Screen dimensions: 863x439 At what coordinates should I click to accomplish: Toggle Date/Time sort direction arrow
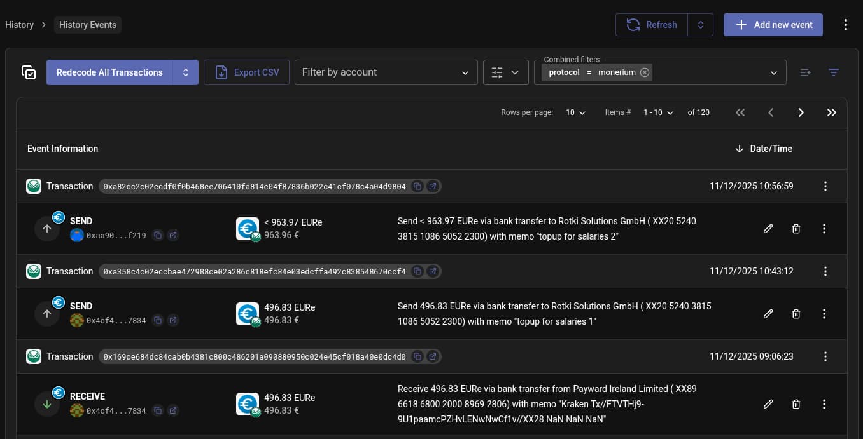(x=739, y=149)
